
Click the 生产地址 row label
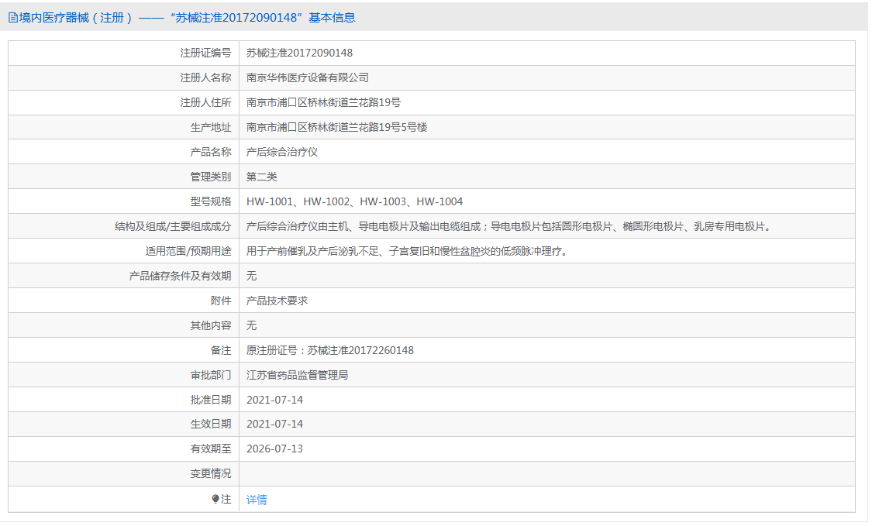tap(210, 127)
